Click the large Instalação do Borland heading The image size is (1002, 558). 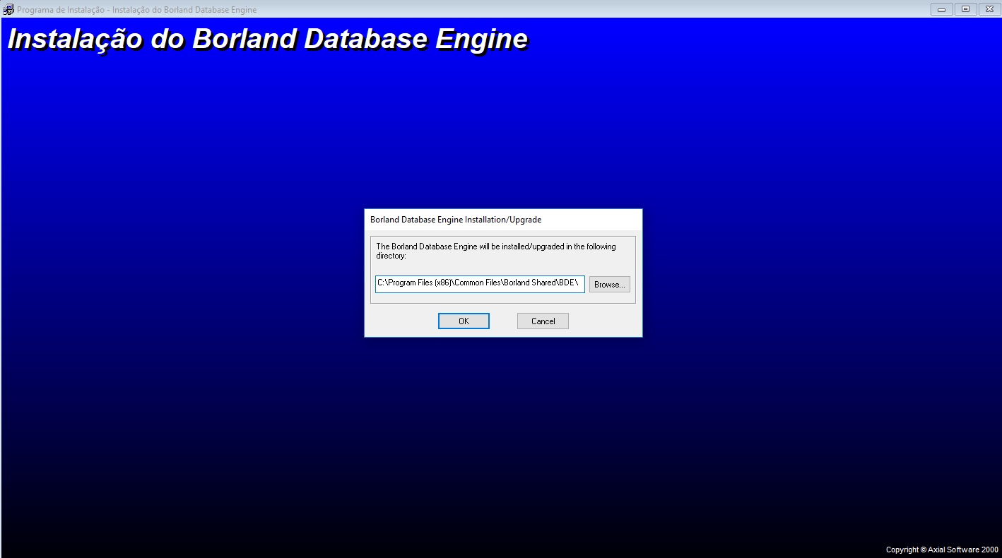tap(267, 39)
